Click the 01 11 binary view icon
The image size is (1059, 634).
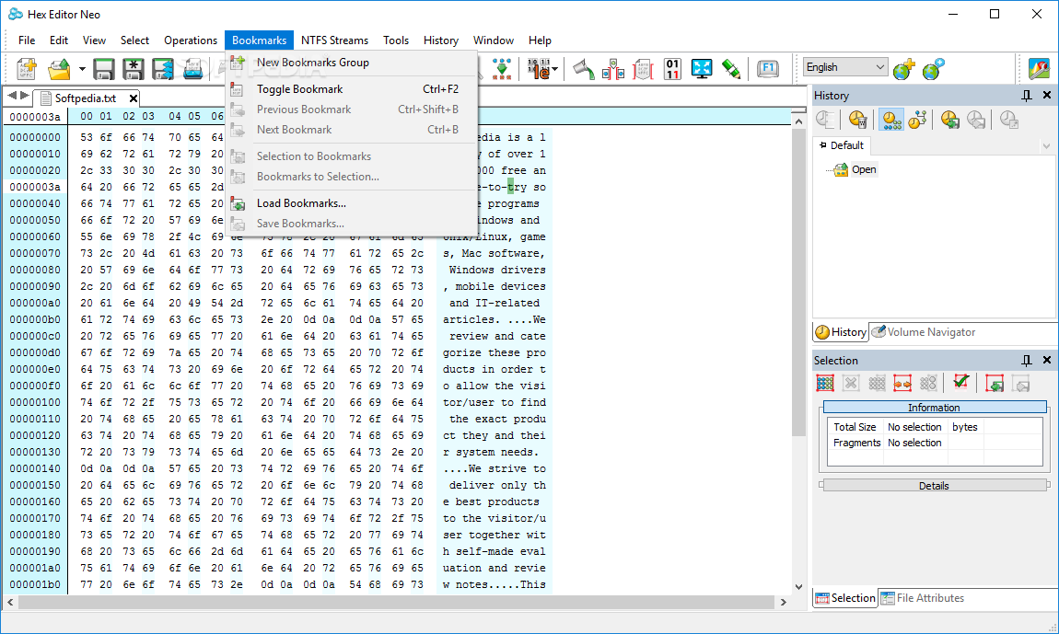point(672,69)
